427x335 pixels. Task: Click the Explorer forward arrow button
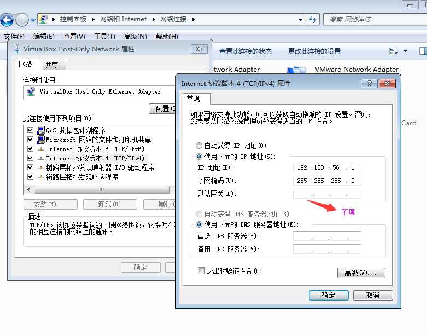(x=22, y=20)
